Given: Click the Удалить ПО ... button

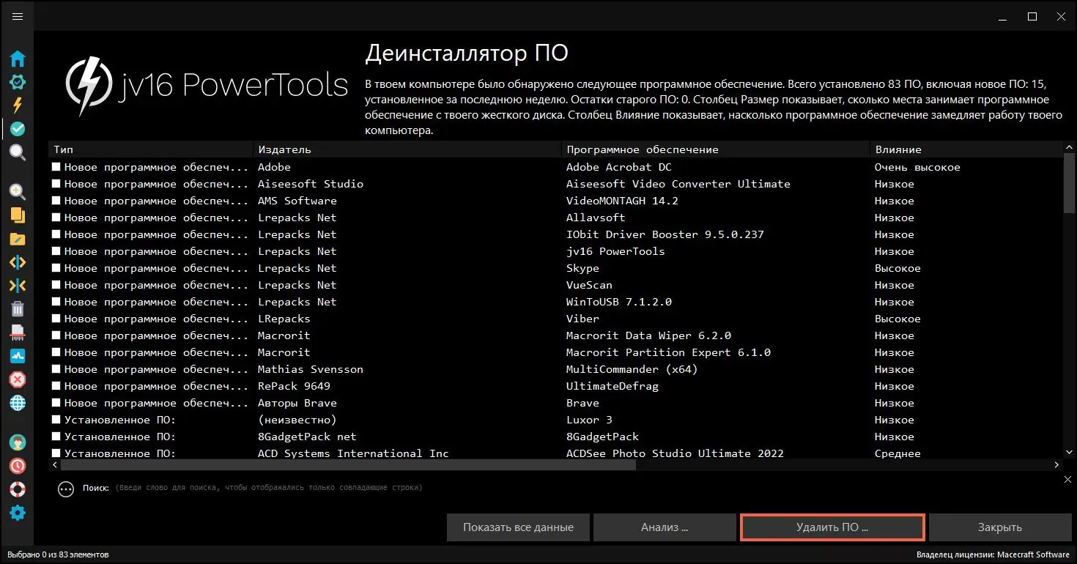Looking at the screenshot, I should tap(832, 527).
